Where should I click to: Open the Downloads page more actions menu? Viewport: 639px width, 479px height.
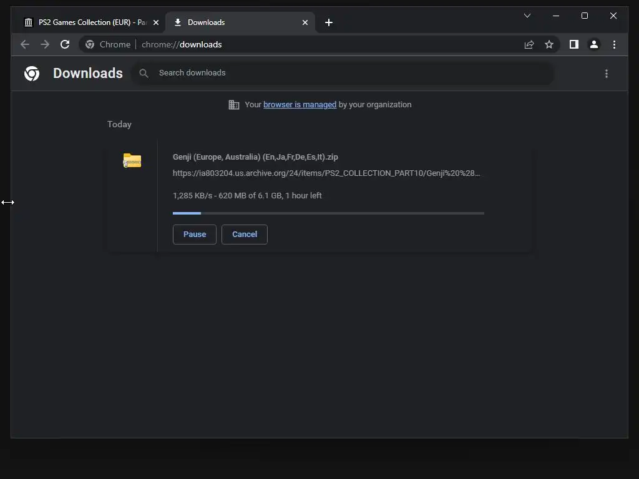pyautogui.click(x=607, y=74)
